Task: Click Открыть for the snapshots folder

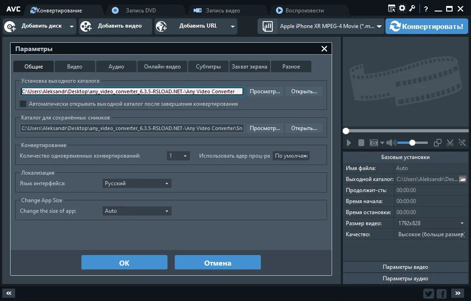Action: click(x=304, y=128)
